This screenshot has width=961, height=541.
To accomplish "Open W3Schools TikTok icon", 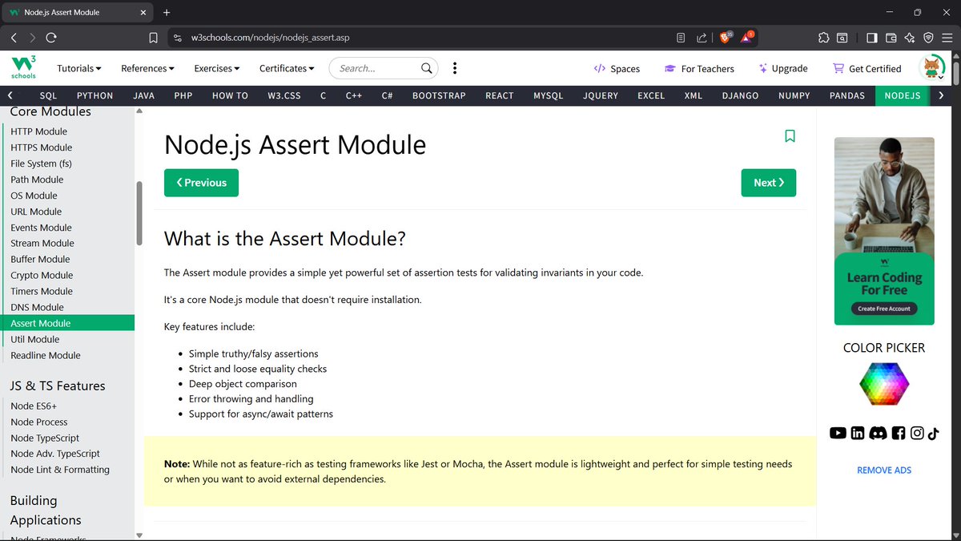I will click(x=934, y=433).
